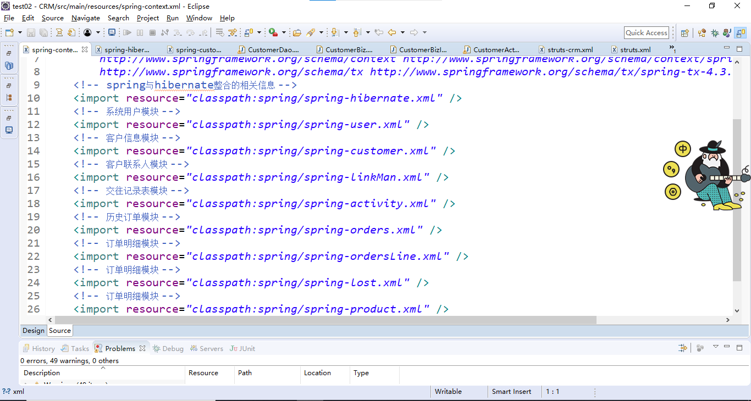Expand the Search flashlight dropdown arrow

[x=321, y=32]
